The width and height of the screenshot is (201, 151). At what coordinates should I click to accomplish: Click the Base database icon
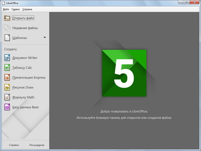click(x=7, y=107)
